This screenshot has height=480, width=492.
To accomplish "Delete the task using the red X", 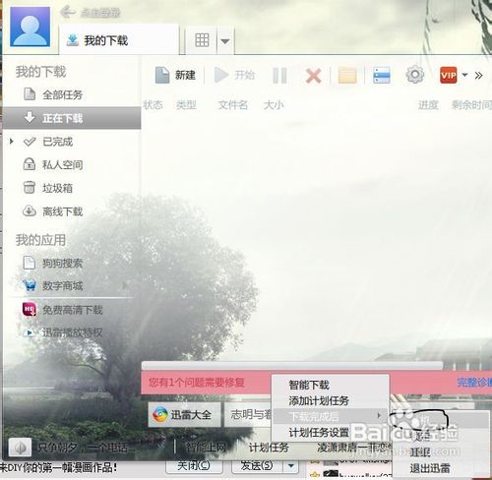I will (313, 76).
